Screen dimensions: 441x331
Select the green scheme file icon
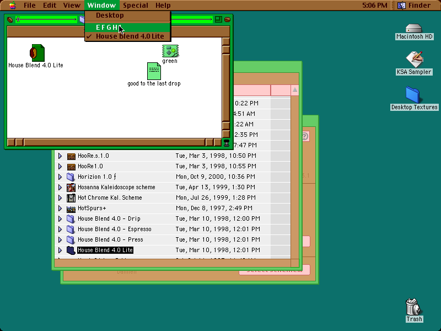pos(170,51)
